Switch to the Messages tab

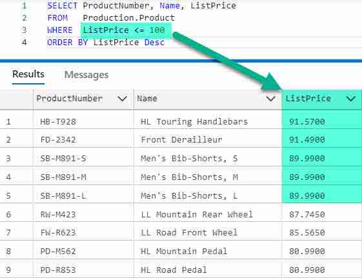(x=86, y=75)
